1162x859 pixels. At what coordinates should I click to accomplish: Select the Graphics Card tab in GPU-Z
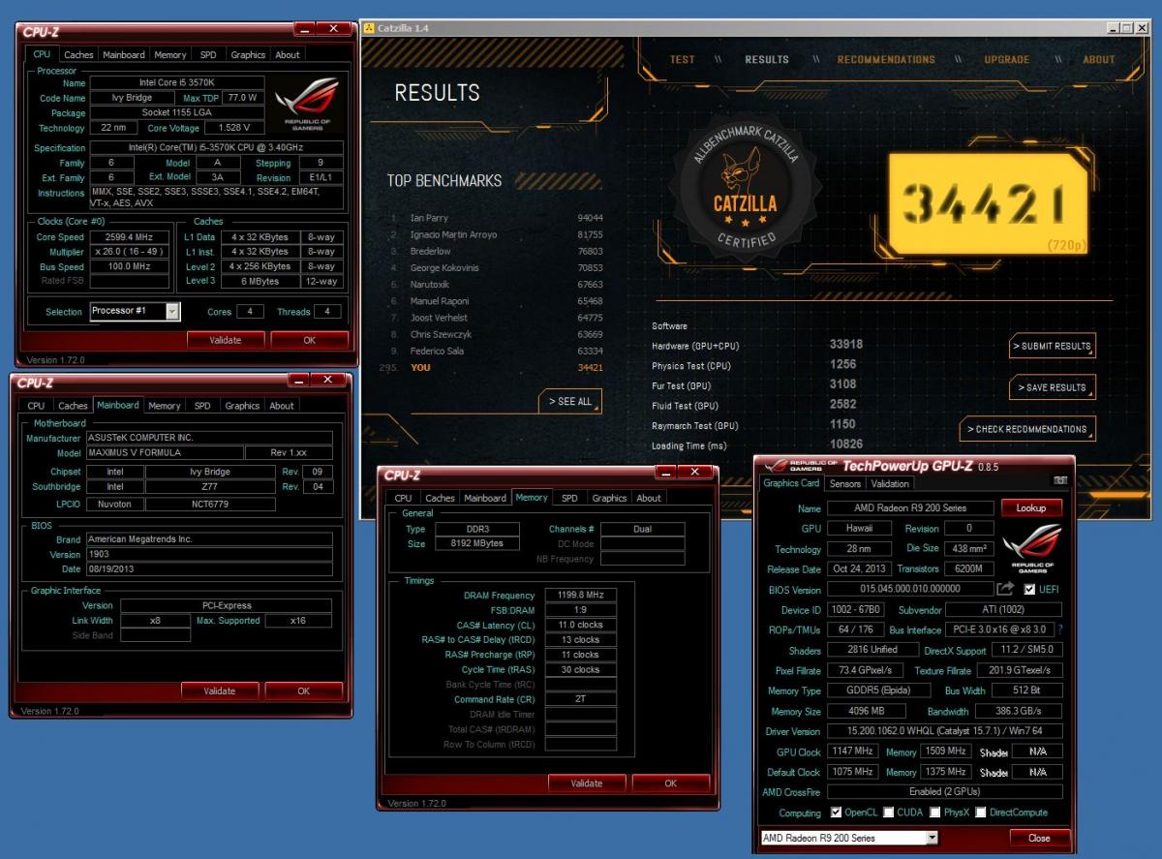[x=792, y=482]
